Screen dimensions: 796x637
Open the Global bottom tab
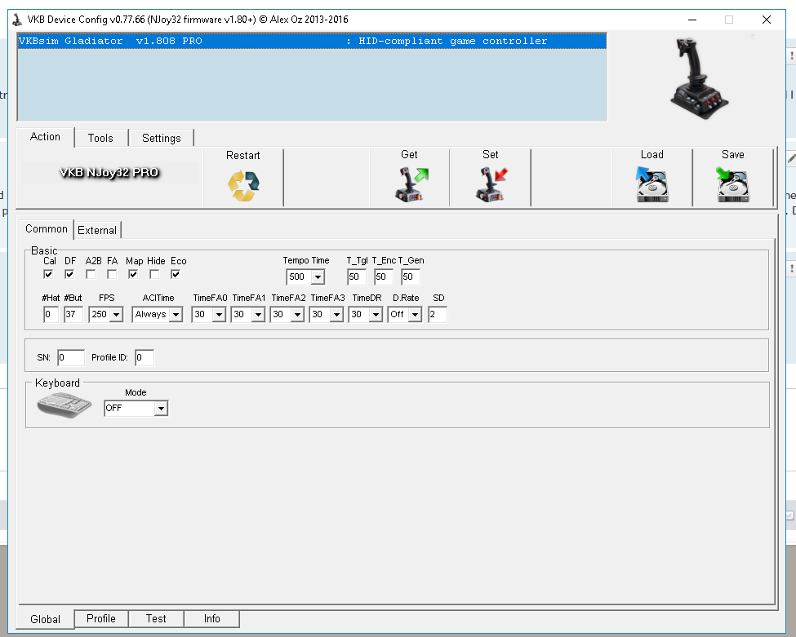(45, 619)
